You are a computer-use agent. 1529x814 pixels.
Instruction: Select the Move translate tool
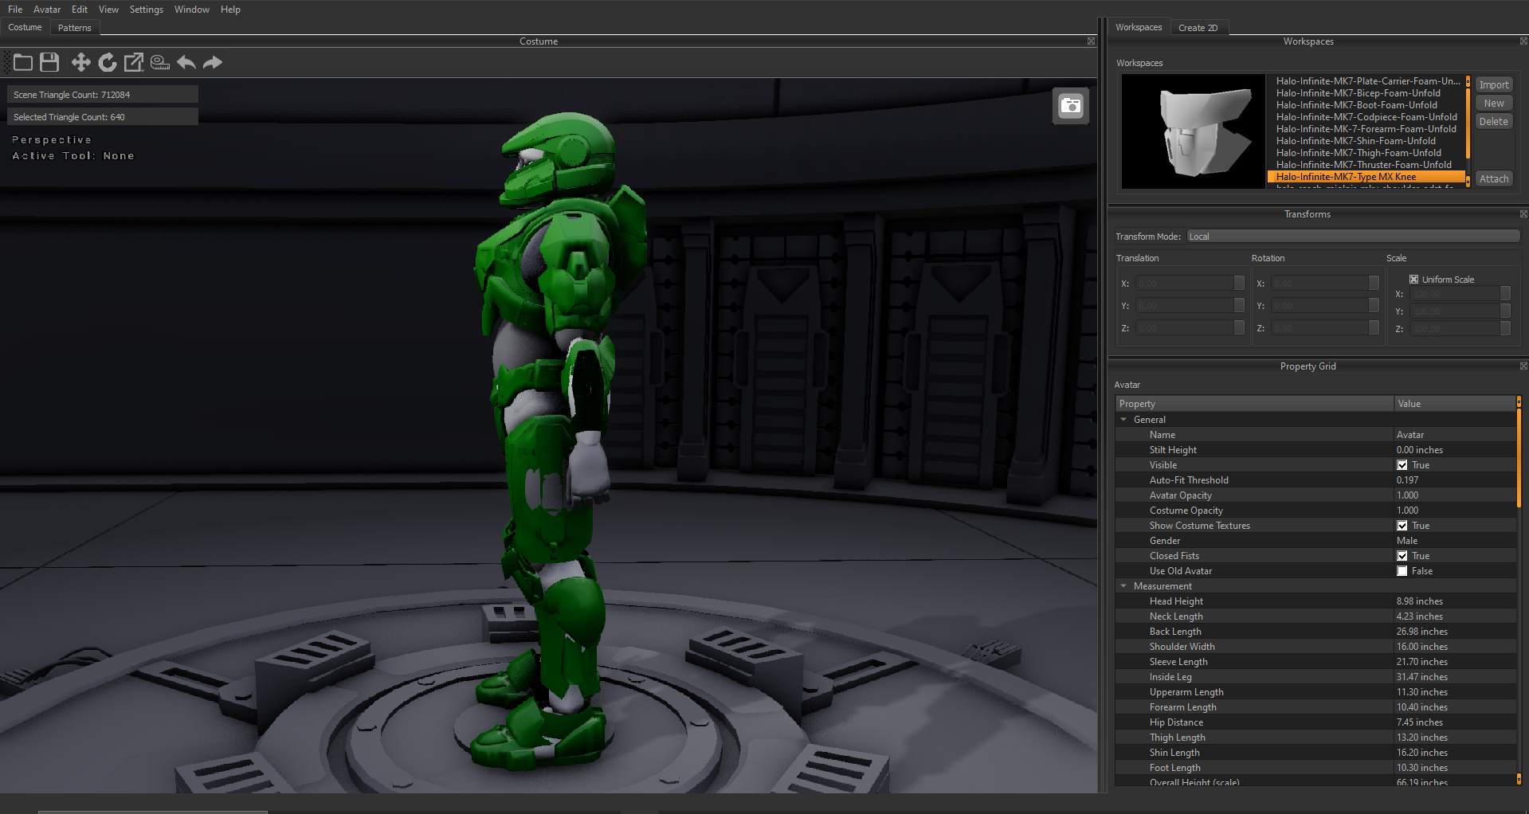click(x=80, y=62)
